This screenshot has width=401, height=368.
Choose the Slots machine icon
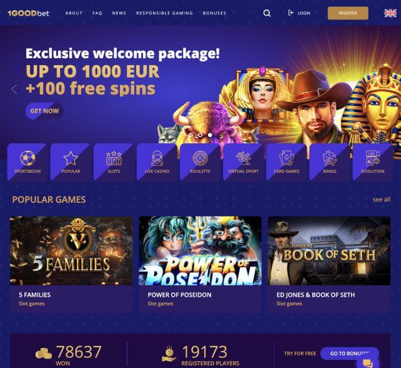[114, 158]
